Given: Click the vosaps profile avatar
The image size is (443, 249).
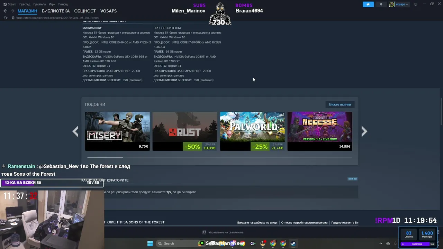Looking at the screenshot, I should 392,4.
